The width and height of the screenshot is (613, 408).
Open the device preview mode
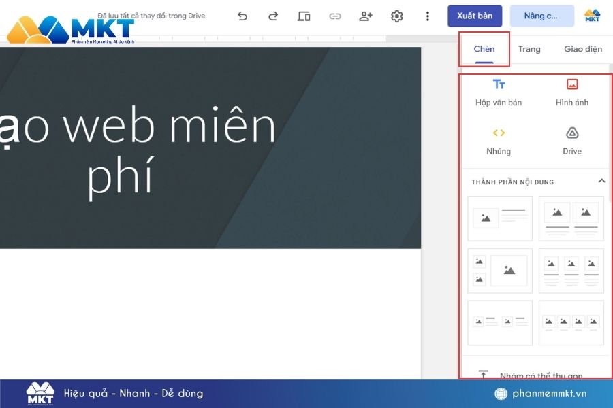click(304, 16)
